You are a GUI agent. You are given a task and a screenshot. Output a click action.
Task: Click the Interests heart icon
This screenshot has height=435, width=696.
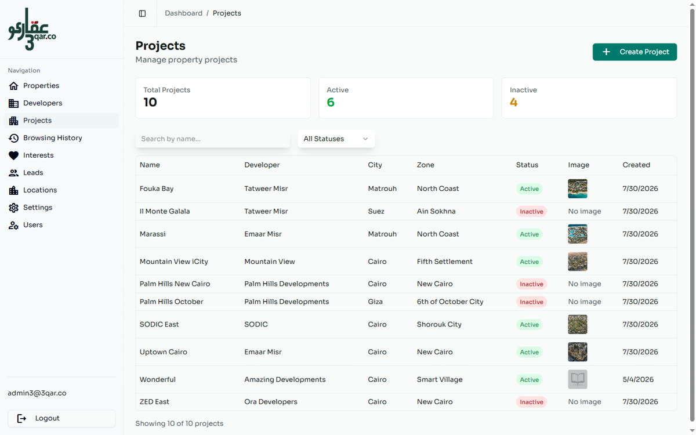pyautogui.click(x=14, y=155)
